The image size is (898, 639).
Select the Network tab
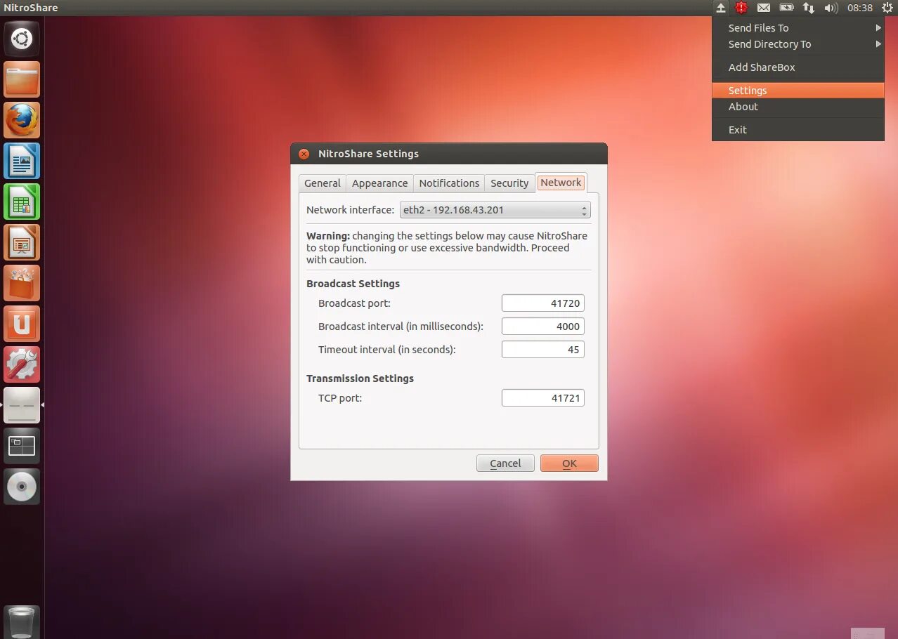pyautogui.click(x=561, y=183)
